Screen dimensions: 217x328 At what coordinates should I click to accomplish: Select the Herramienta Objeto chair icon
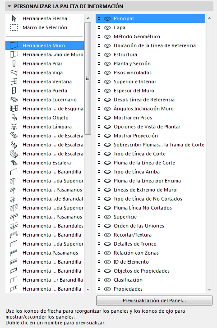pyautogui.click(x=14, y=117)
